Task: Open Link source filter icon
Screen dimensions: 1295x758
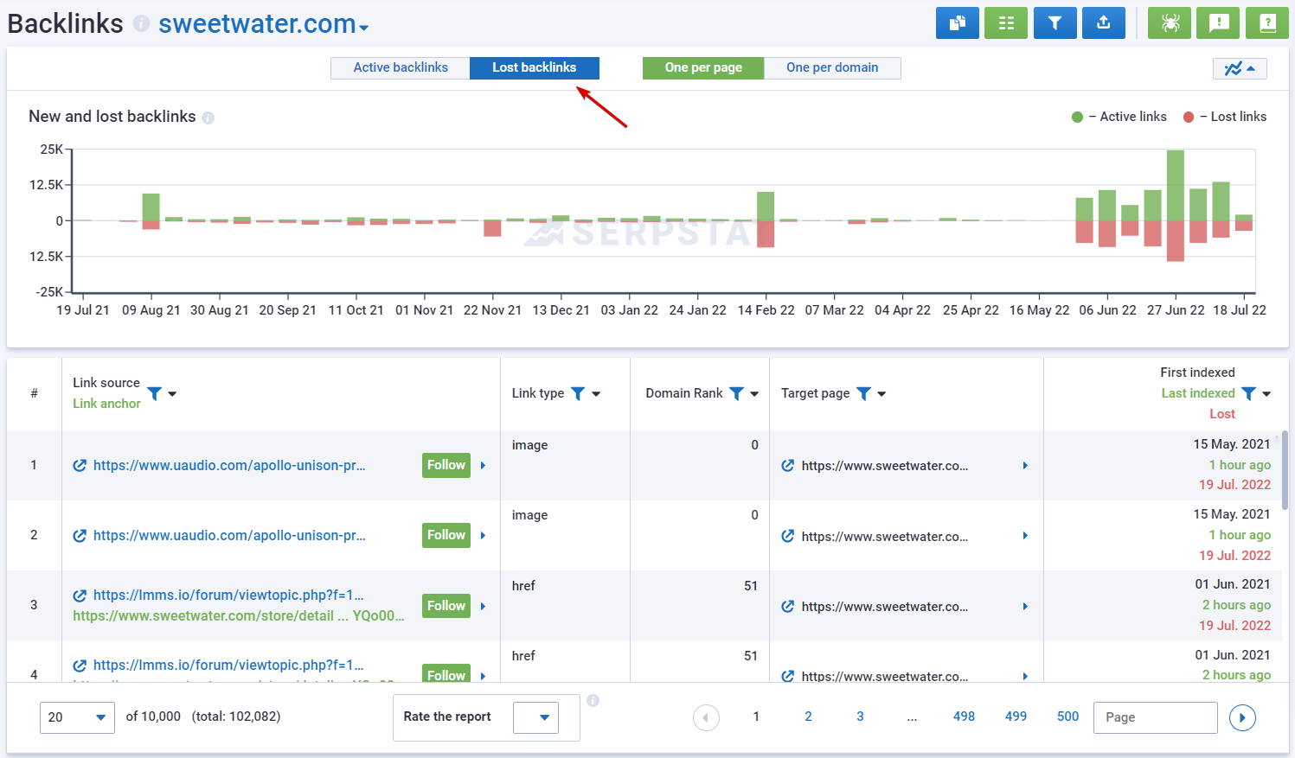Action: pyautogui.click(x=154, y=393)
